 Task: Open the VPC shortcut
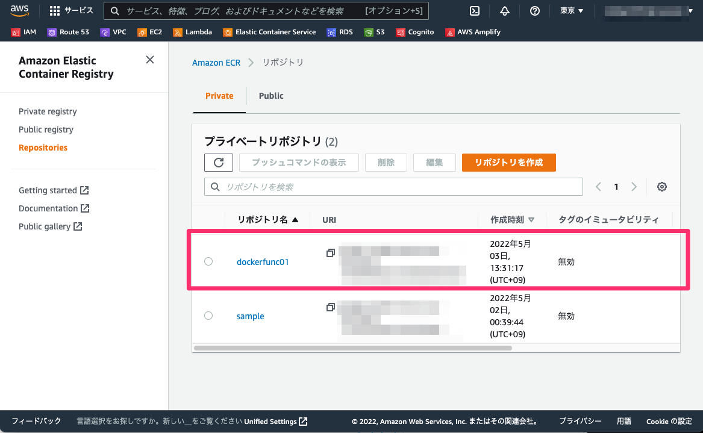pos(113,33)
